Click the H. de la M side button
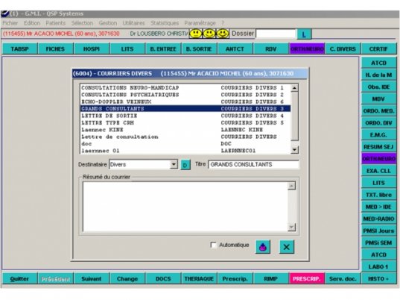 [379, 75]
